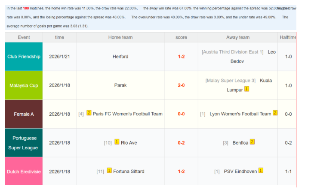
Task: Open the 1-2 score for Herford match
Action: pos(181,57)
